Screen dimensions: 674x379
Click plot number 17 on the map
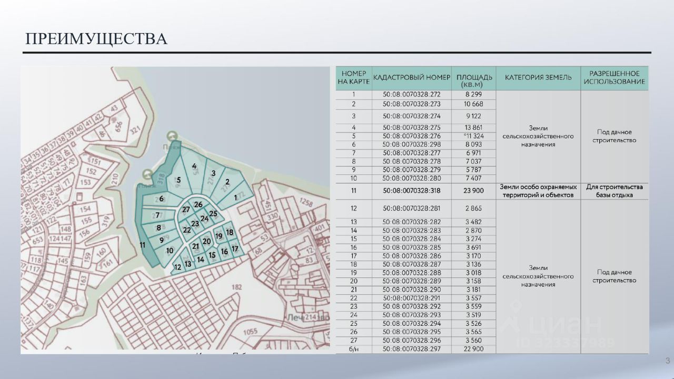click(x=235, y=248)
